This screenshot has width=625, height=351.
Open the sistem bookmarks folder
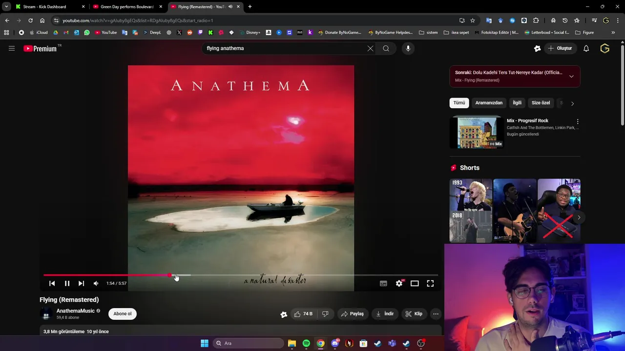point(428,33)
